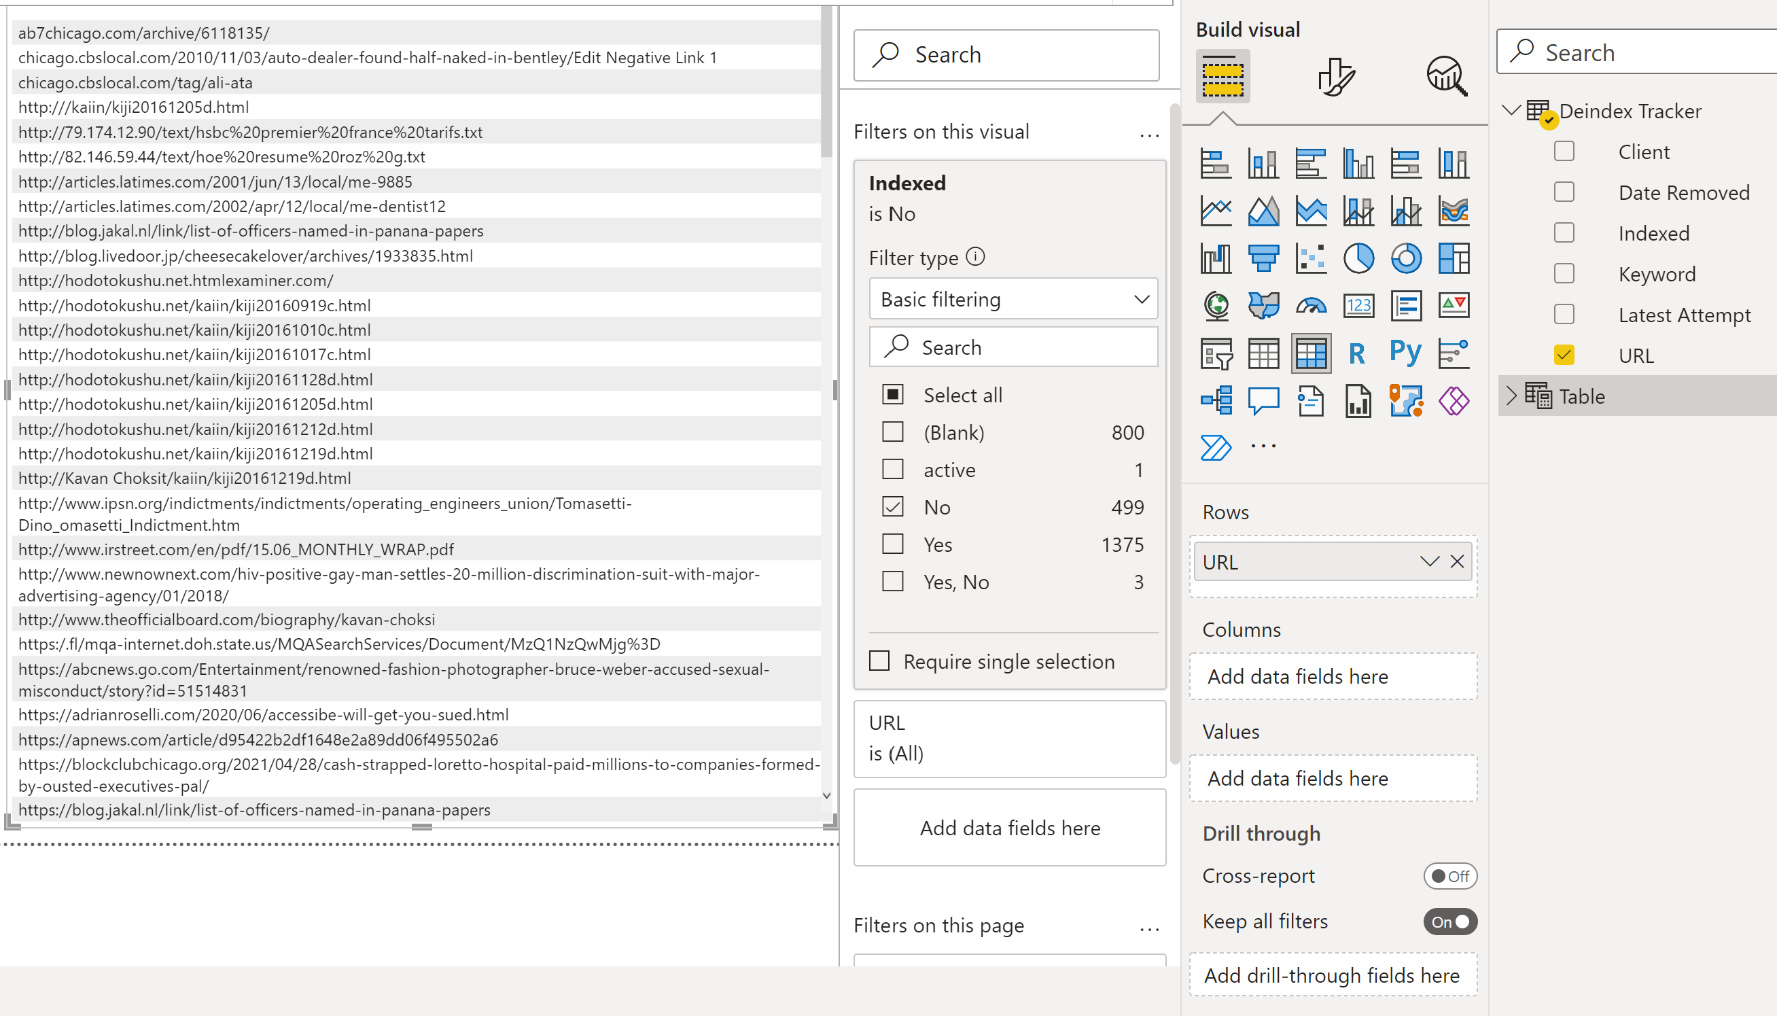
Task: Expand the URL is (All) filter card
Action: click(1010, 739)
